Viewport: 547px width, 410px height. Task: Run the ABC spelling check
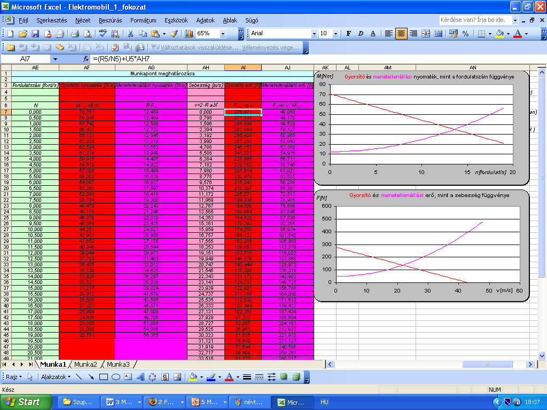[103, 34]
